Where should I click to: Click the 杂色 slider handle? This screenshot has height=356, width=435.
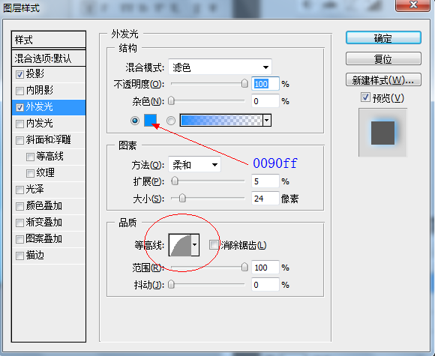(172, 100)
